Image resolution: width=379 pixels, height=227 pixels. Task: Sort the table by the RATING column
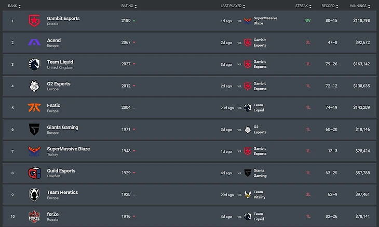127,5
